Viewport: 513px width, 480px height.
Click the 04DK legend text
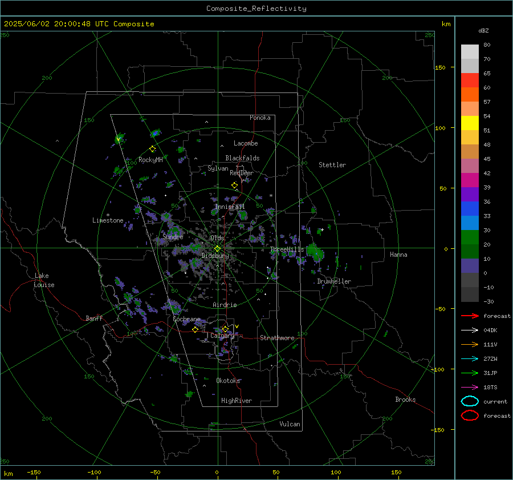click(490, 330)
